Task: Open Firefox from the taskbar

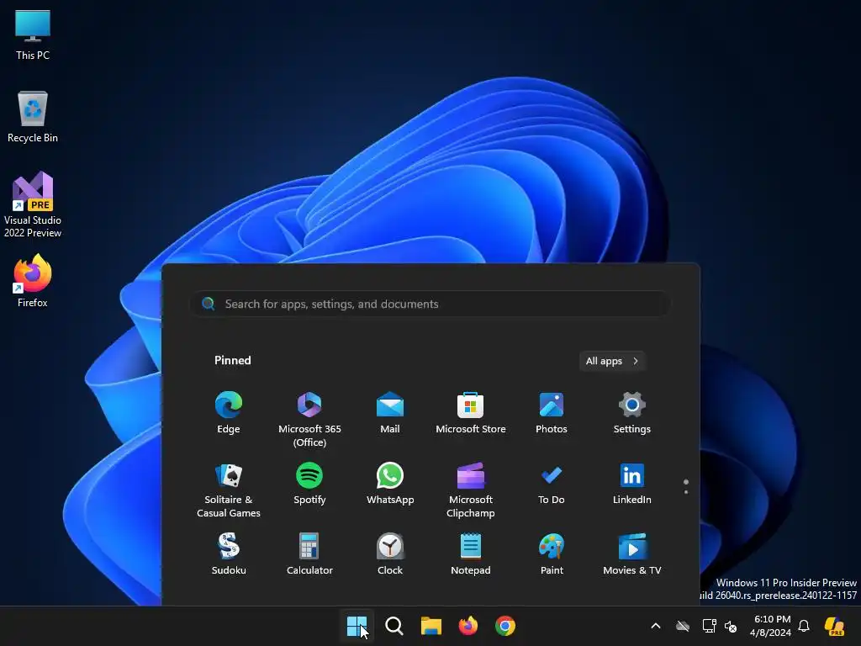Action: [x=467, y=626]
